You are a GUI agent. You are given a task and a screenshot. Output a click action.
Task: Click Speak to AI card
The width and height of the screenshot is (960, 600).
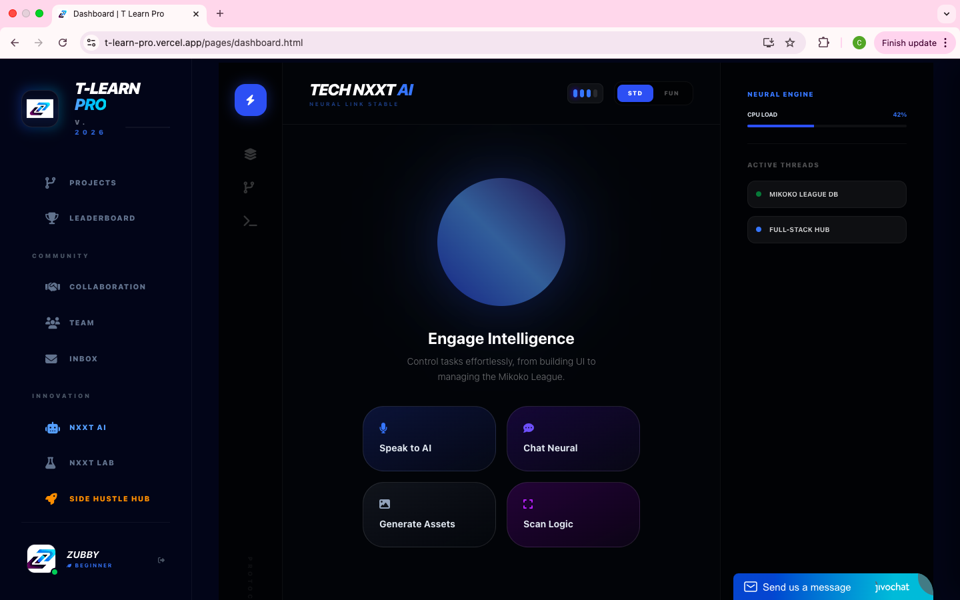(429, 439)
